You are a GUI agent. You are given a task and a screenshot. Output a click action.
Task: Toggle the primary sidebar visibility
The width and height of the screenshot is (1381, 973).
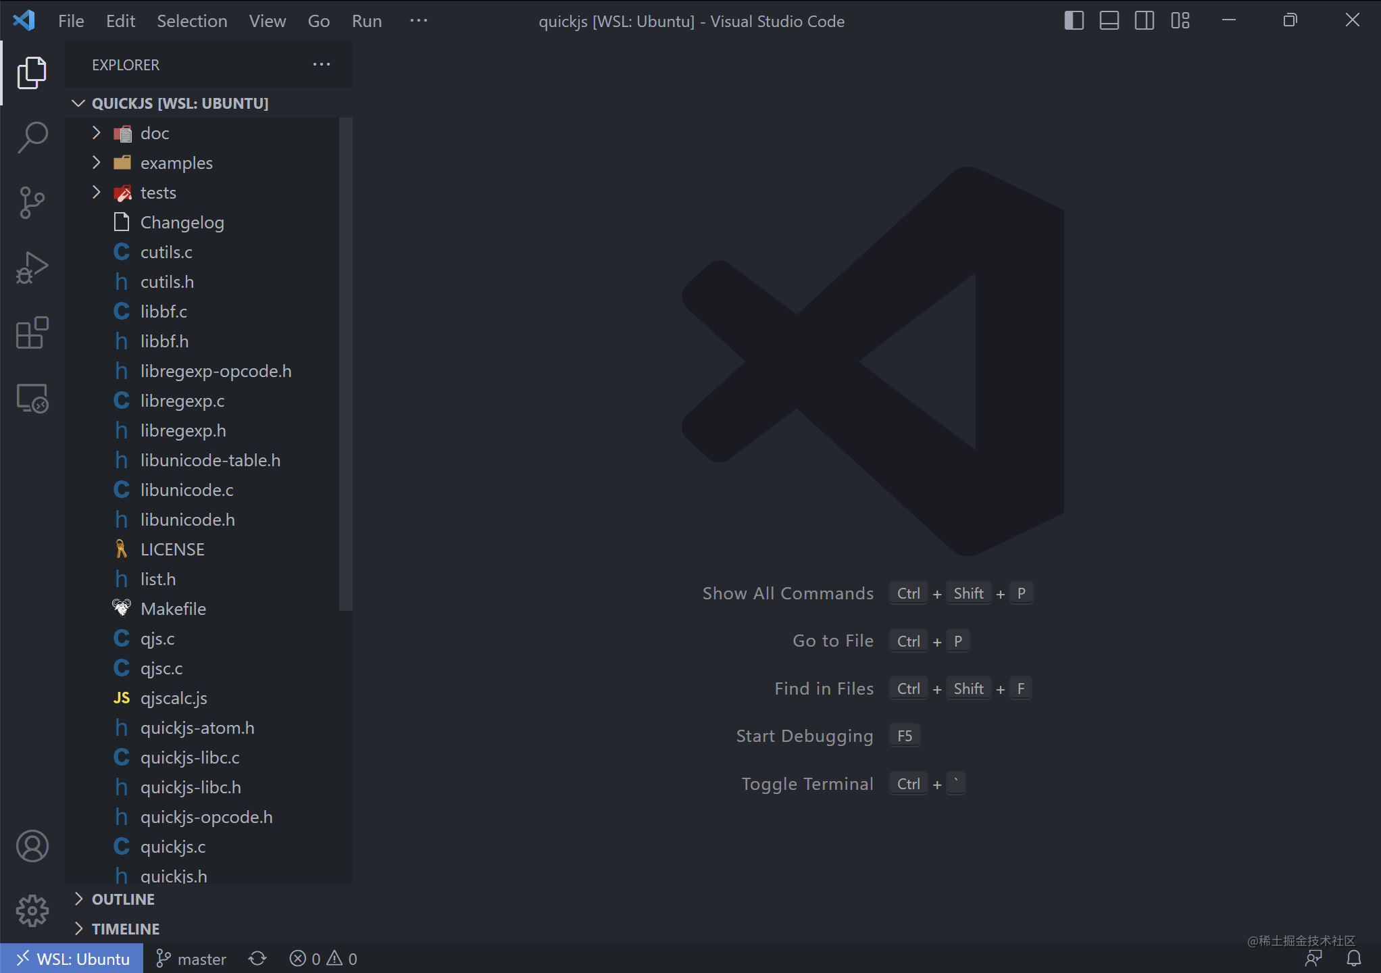1073,20
